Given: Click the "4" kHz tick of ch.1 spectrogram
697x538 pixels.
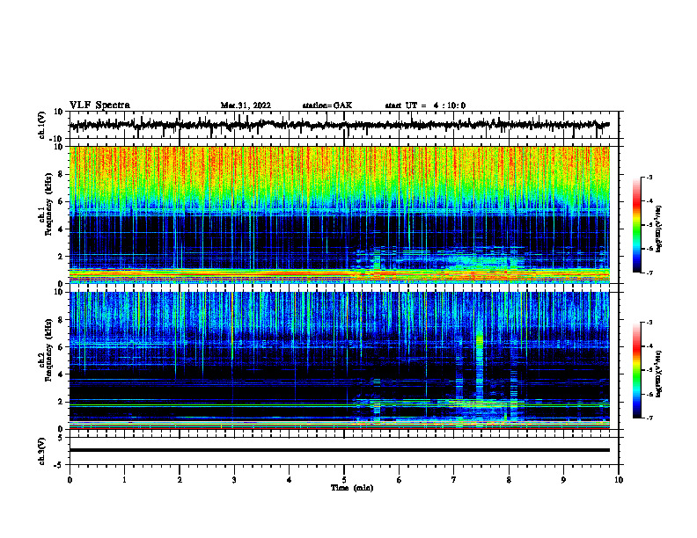Looking at the screenshot, I should [x=61, y=229].
